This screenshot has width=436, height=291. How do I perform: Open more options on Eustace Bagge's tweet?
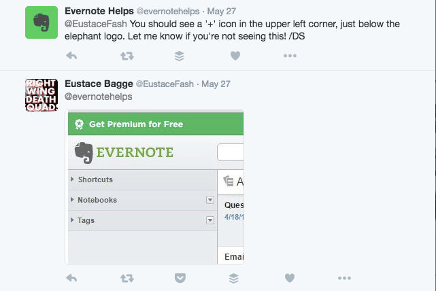click(x=345, y=278)
